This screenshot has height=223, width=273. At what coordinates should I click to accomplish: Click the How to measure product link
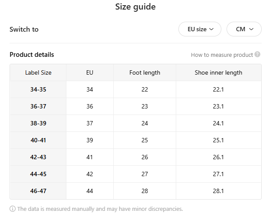(x=222, y=55)
